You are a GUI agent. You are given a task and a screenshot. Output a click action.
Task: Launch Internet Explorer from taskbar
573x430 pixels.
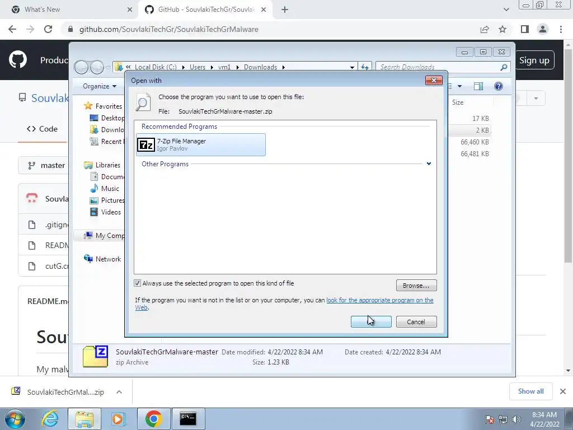click(50, 419)
